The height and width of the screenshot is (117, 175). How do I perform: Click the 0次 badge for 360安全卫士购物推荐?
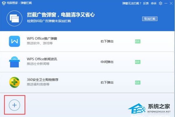138,82
